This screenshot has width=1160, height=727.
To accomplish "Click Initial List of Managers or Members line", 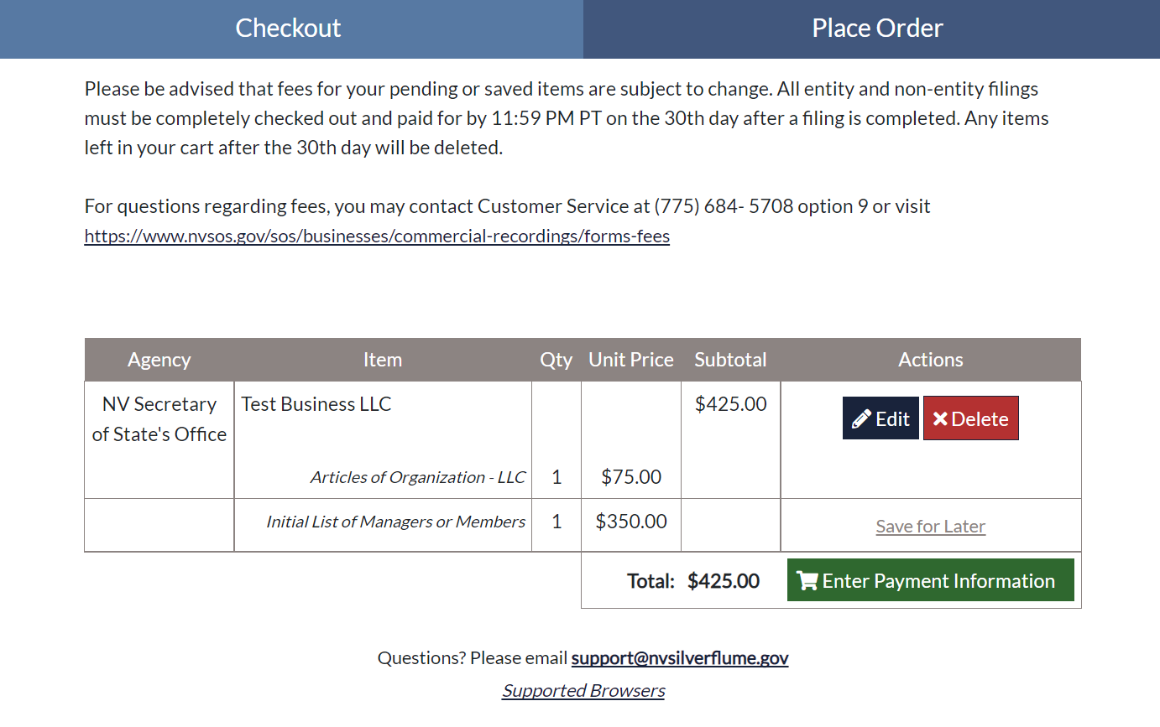I will coord(396,522).
